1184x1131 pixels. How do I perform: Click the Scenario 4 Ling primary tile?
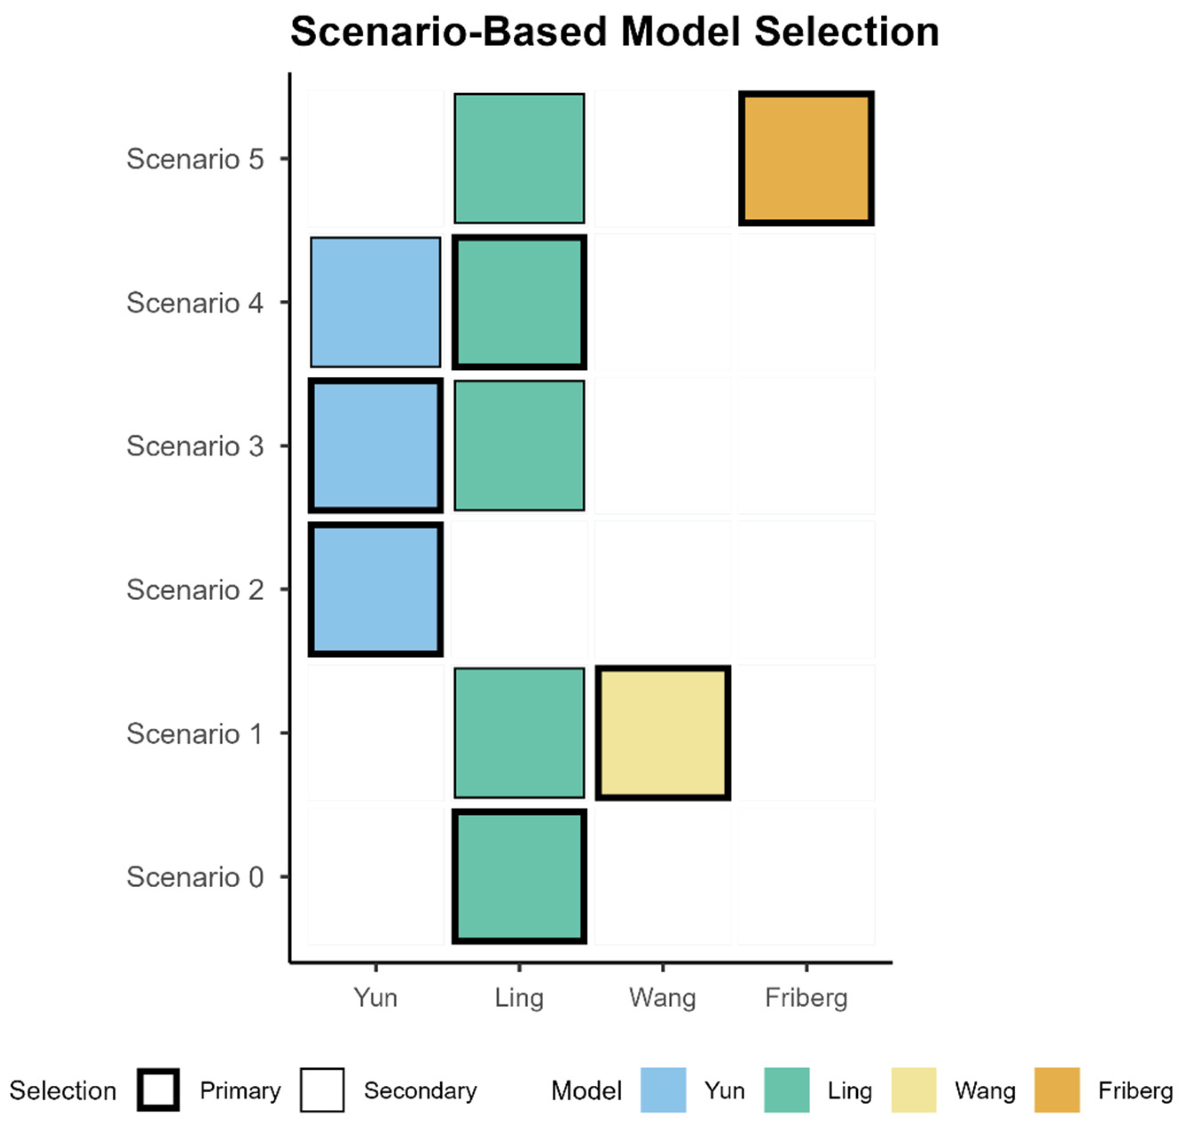click(x=519, y=302)
